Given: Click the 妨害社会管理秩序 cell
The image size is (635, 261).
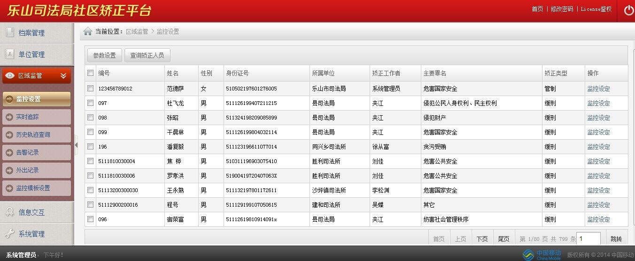Looking at the screenshot, I should [446, 219].
